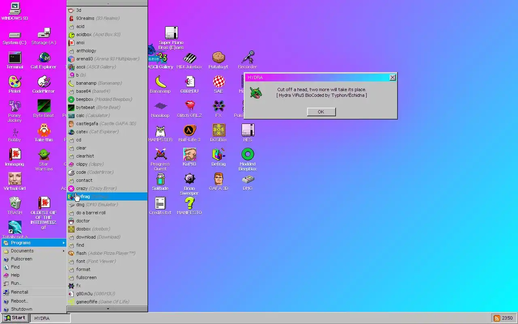Launch Byte Beat desktop icon
The height and width of the screenshot is (324, 518).
point(44,109)
